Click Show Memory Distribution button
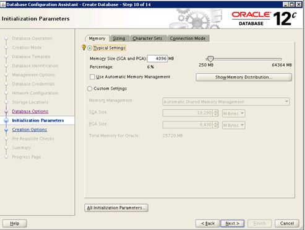The width and height of the screenshot is (305, 230). tap(244, 77)
